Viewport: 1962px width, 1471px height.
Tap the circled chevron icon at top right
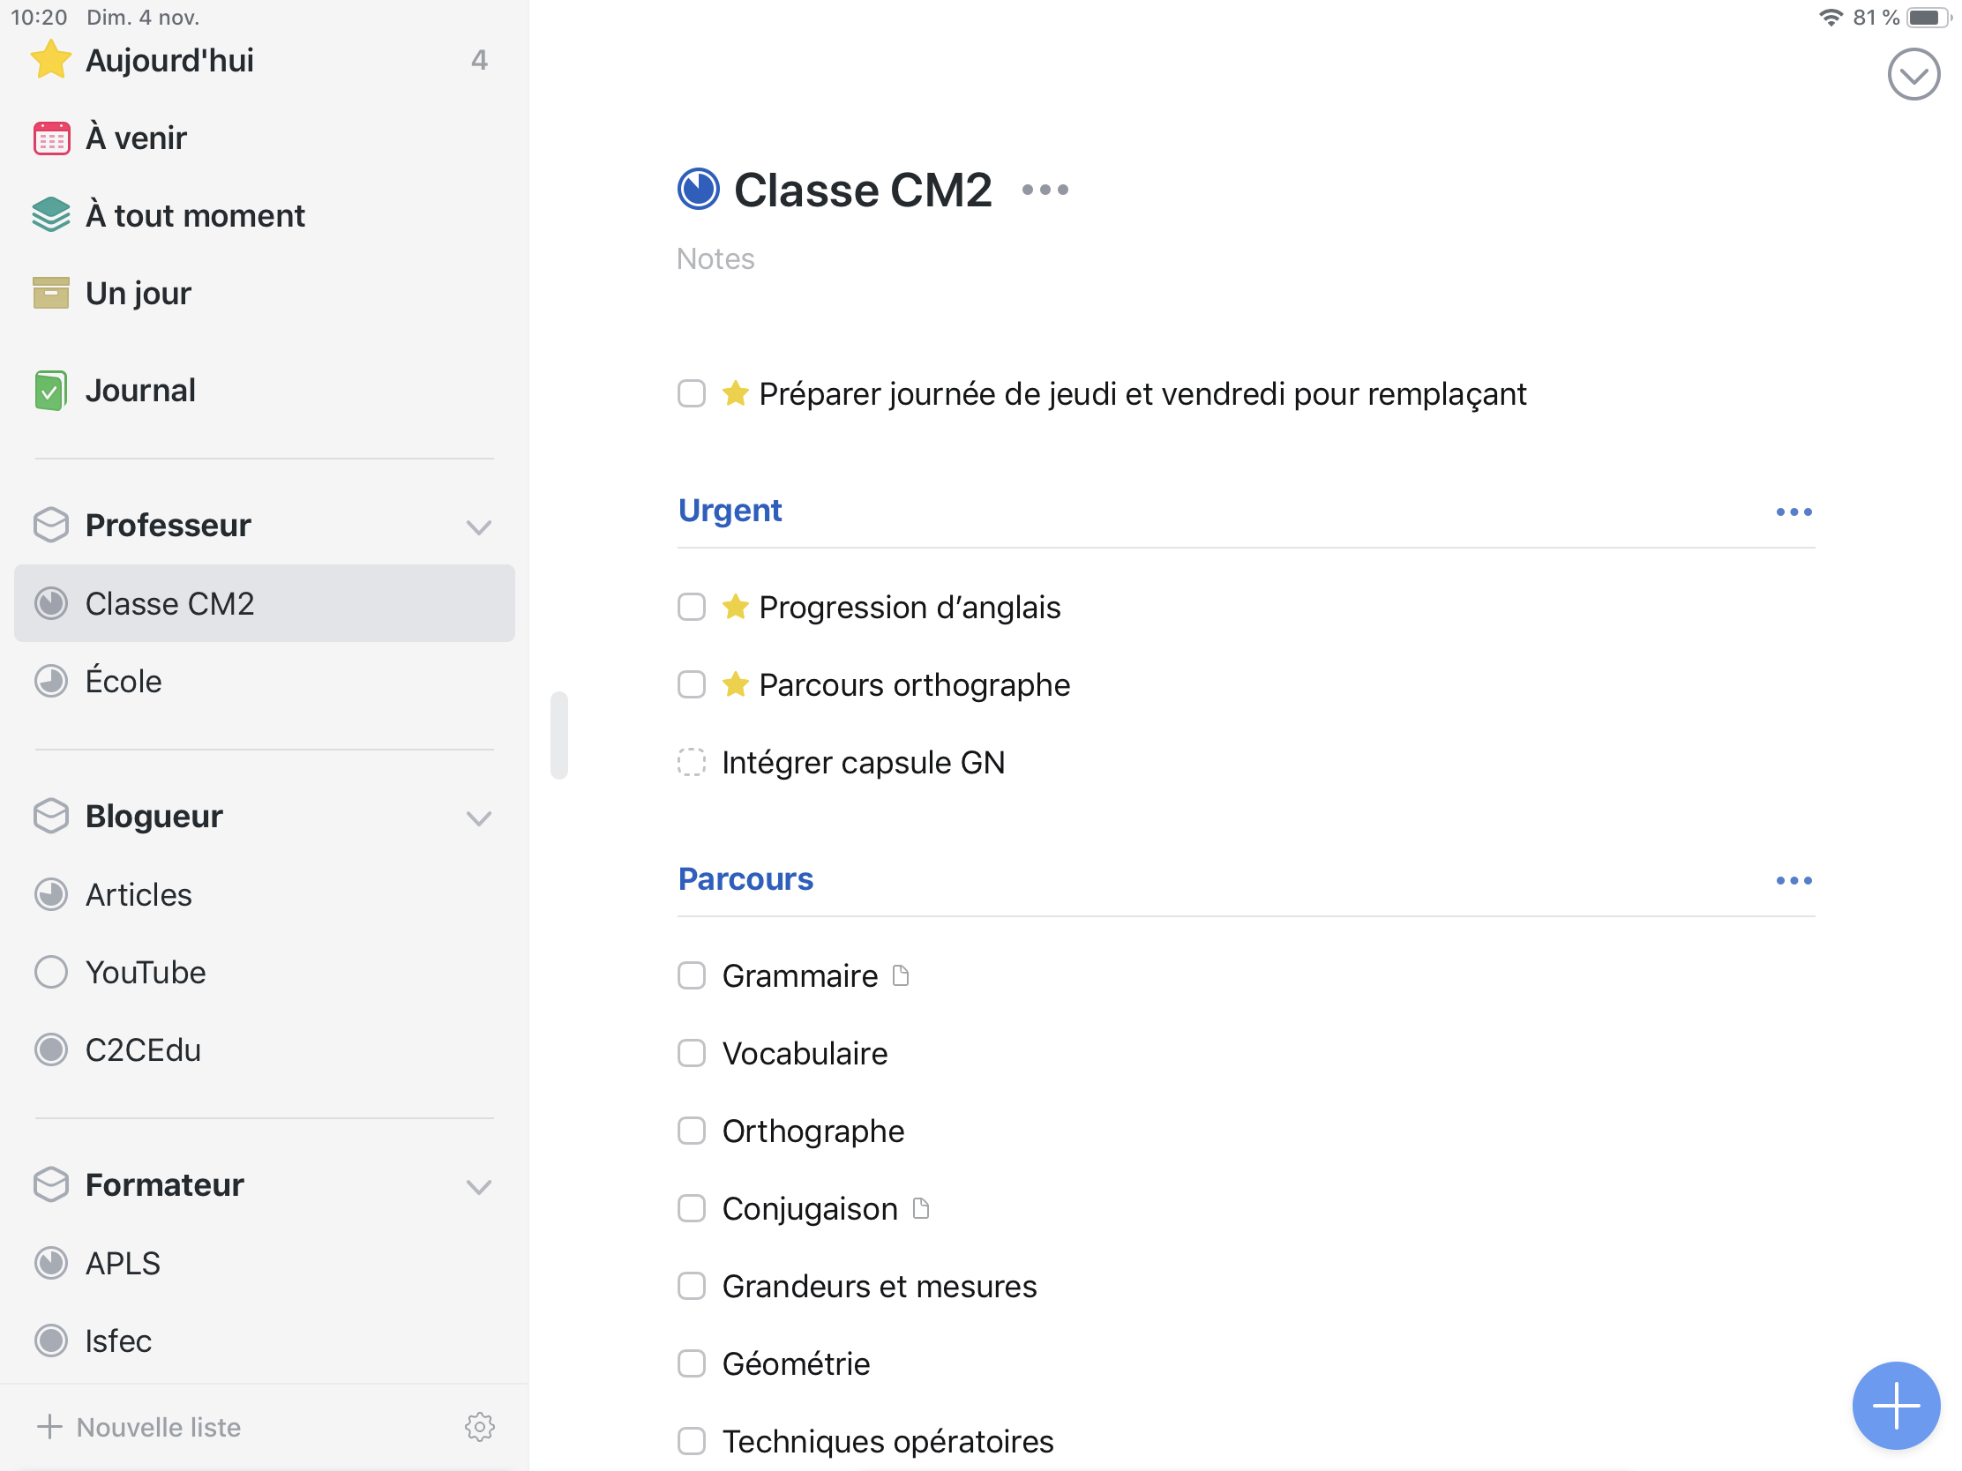(1913, 74)
